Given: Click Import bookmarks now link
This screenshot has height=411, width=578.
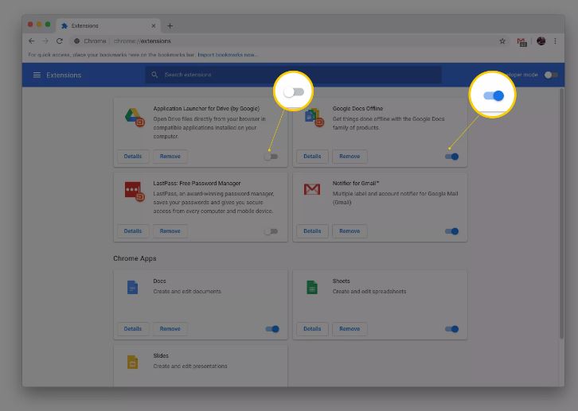Looking at the screenshot, I should tap(226, 55).
